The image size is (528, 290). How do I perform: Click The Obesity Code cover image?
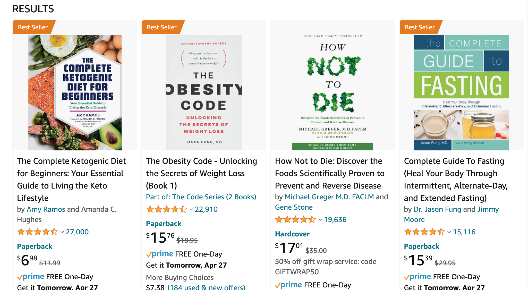point(203,92)
